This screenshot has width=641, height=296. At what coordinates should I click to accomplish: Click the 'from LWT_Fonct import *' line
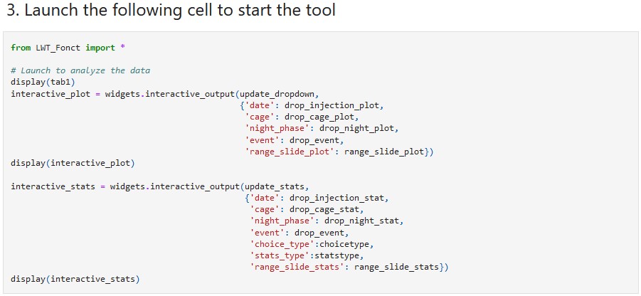[x=68, y=48]
